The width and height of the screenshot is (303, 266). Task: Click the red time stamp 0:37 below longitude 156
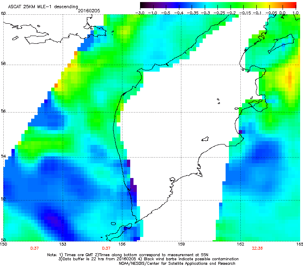tap(106, 248)
